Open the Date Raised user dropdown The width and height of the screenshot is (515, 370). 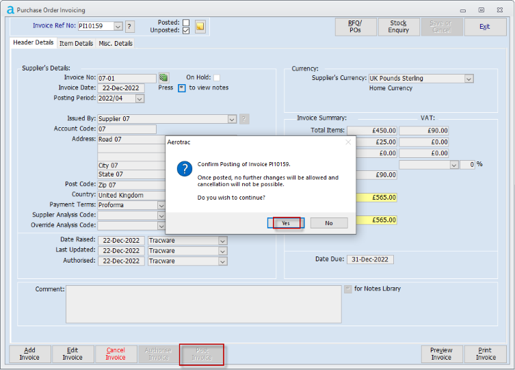(x=222, y=241)
